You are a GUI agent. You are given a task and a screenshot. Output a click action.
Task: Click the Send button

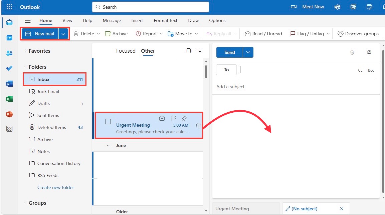pyautogui.click(x=230, y=52)
